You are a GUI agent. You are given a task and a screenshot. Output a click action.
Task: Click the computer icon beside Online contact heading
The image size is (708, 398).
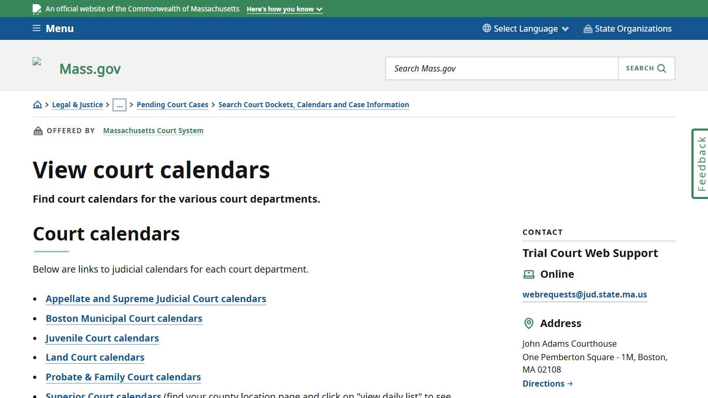[x=529, y=274]
